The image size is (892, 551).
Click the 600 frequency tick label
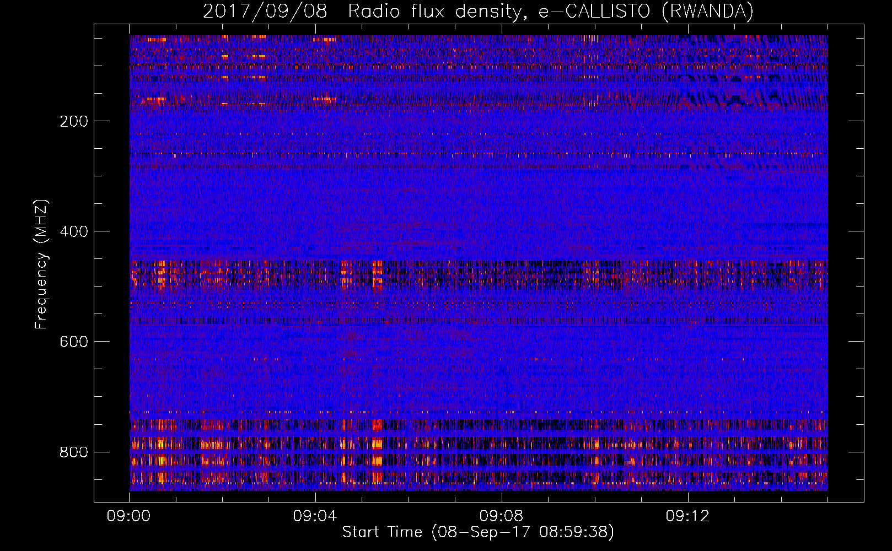74,342
